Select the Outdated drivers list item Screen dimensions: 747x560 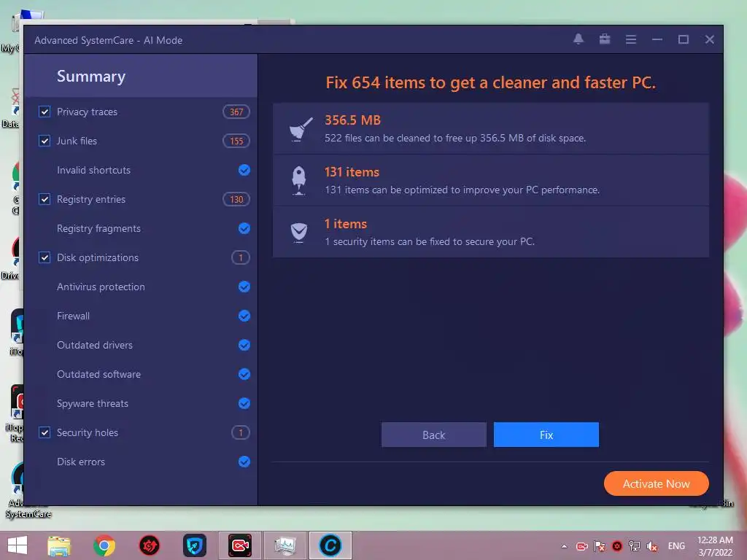coord(141,345)
